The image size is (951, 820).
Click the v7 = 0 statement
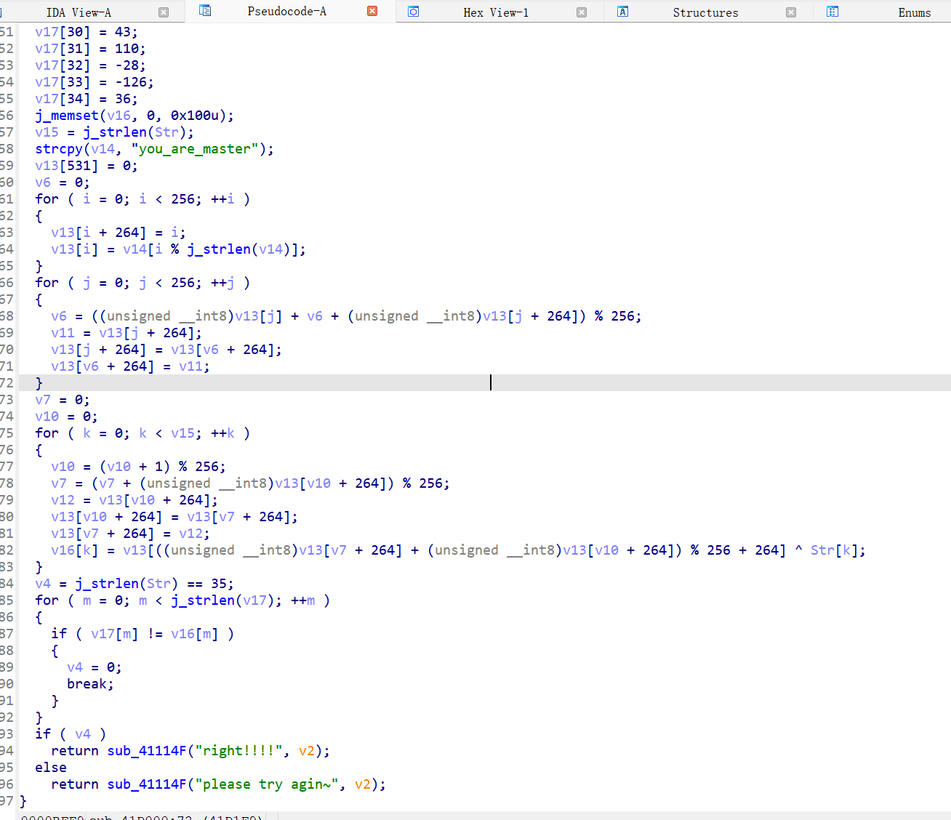pyautogui.click(x=63, y=400)
